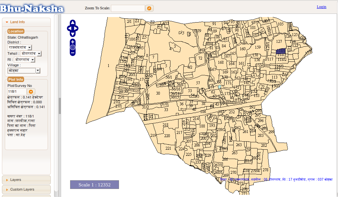Submit the Plot/Survey No search arrow
Viewport: 338px width, 197px height.
[x=31, y=92]
